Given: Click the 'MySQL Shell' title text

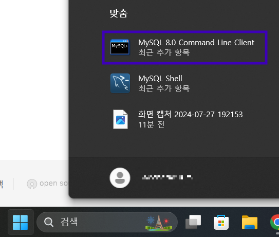Looking at the screenshot, I should pos(160,79).
